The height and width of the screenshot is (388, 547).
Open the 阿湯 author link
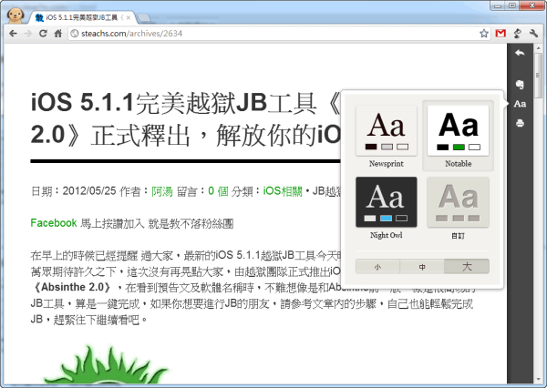pyautogui.click(x=162, y=191)
